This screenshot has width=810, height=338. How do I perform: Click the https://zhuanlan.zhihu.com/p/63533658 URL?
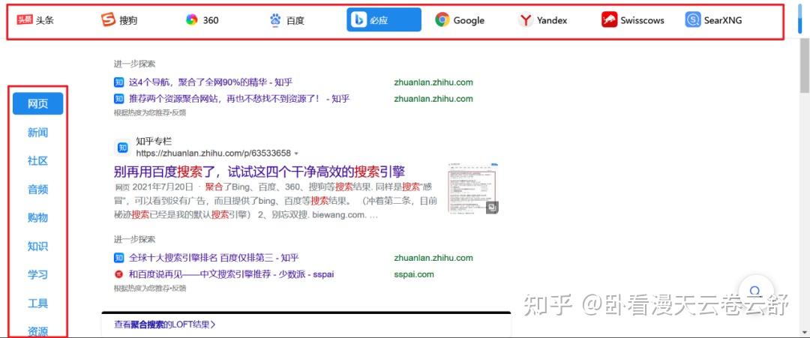pos(213,153)
